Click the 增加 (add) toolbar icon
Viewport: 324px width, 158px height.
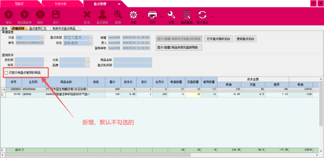click(x=9, y=15)
